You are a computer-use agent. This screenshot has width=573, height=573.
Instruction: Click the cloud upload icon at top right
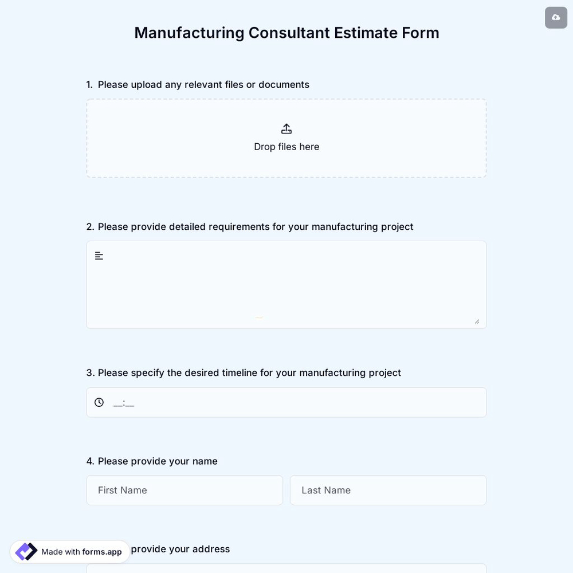(x=555, y=17)
